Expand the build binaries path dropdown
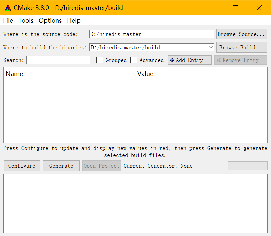The height and width of the screenshot is (236, 271). pyautogui.click(x=210, y=47)
